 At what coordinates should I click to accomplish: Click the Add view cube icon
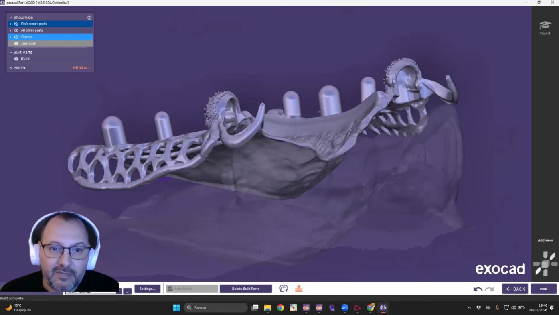tap(545, 264)
